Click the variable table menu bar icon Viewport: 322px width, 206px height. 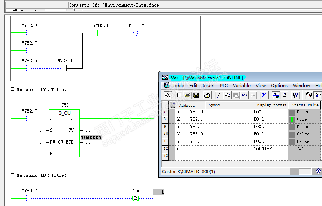[167, 85]
